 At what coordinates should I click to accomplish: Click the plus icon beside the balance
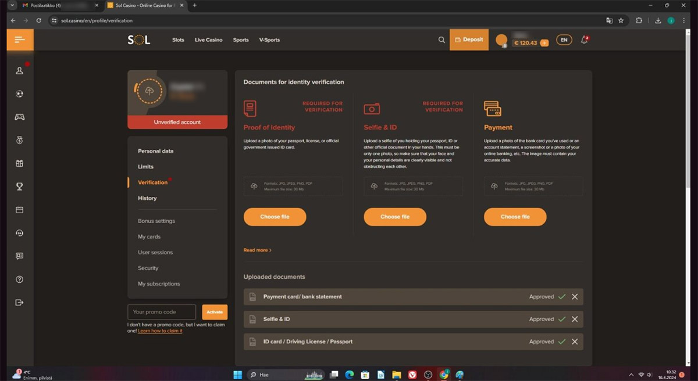[x=544, y=43]
